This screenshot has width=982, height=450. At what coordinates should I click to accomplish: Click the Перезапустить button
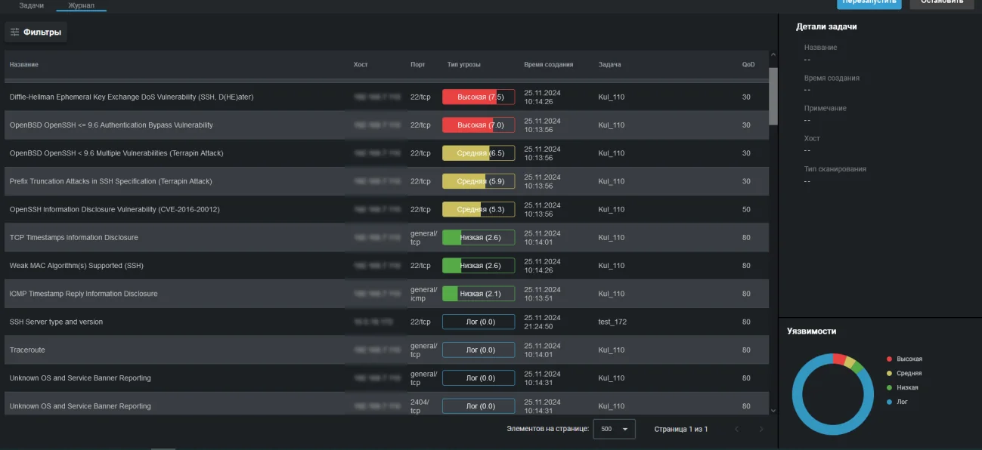(x=869, y=3)
